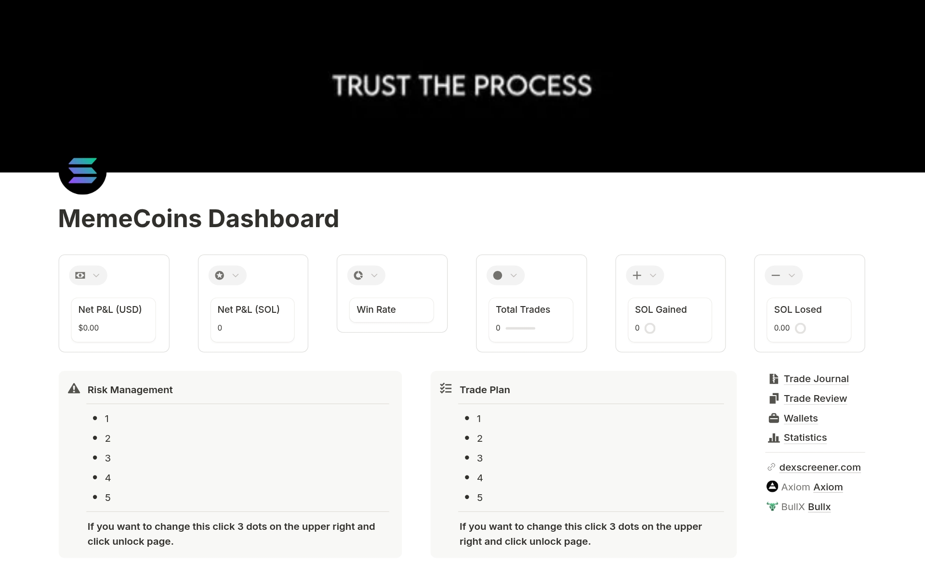Screen dimensions: 925x577
Task: Click the plus icon on SOL Gained widget
Action: 637,275
